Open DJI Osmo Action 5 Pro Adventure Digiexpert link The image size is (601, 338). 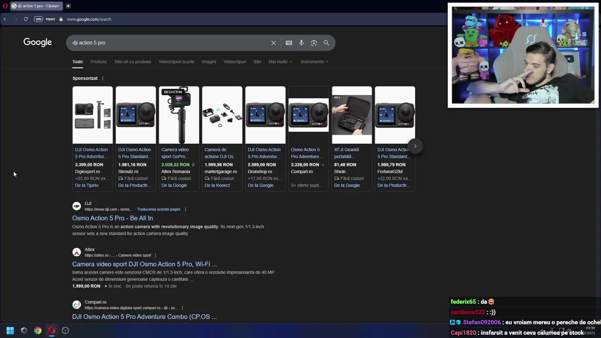92,153
